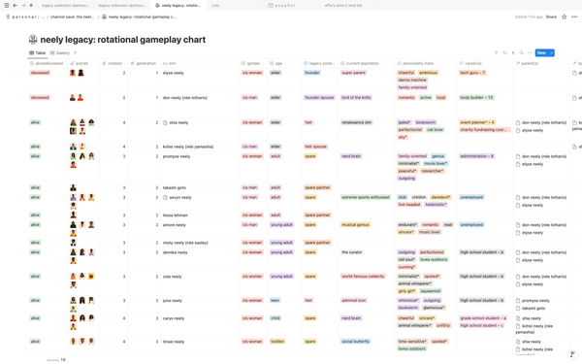
Task: Open the page three-dot menu
Action: (x=574, y=17)
